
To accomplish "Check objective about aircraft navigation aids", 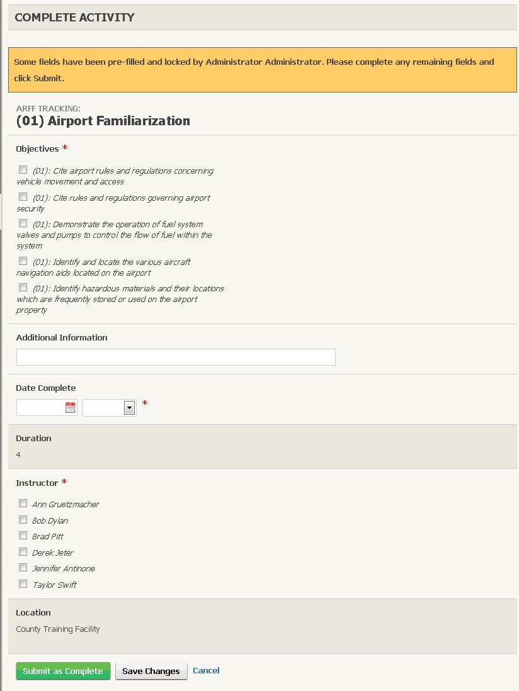I will tap(23, 261).
